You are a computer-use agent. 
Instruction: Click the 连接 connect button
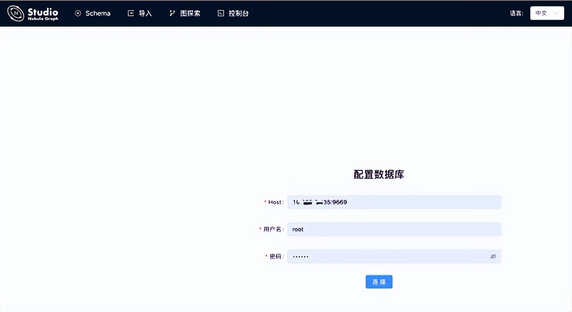[x=378, y=281]
